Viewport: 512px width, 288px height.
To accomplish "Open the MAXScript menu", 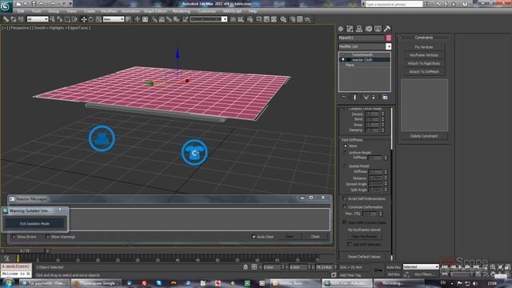I will point(232,10).
